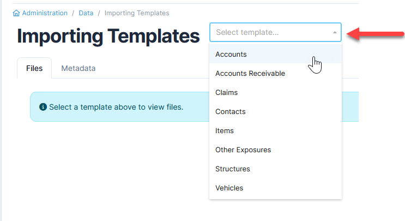Choose the Vehicles template option
Viewport: 405px width, 221px height.
point(276,188)
